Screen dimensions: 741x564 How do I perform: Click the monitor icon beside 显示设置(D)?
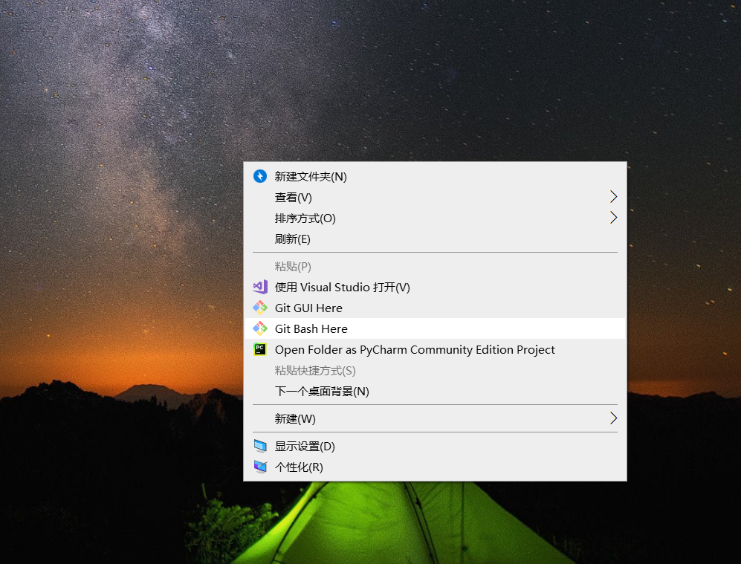coord(260,446)
